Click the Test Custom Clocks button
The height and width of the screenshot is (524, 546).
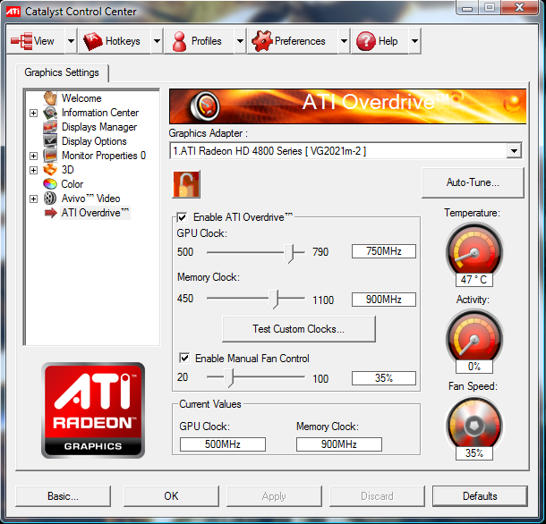pos(298,329)
